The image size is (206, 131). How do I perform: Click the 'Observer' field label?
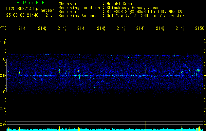pos(68,4)
